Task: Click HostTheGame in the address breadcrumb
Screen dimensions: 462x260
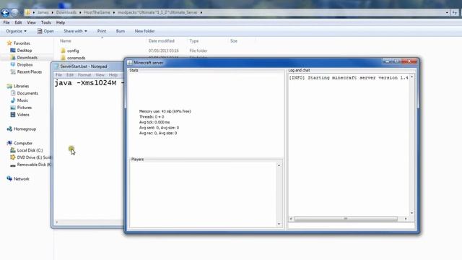Action: pos(97,12)
